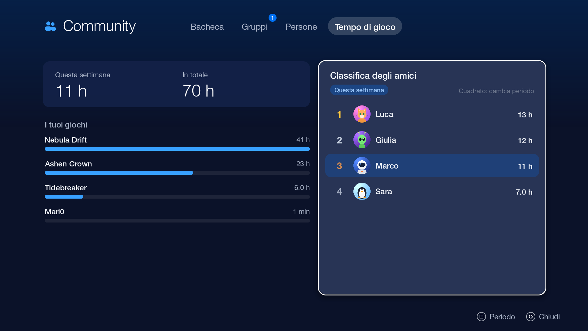The width and height of the screenshot is (588, 331).
Task: Select Sara's leaderboard name
Action: 383,192
